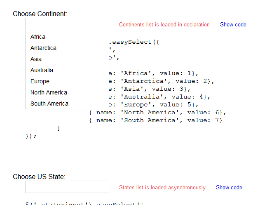This screenshot has height=205, width=260.
Task: Choose Europe from the dropdown list
Action: point(40,81)
